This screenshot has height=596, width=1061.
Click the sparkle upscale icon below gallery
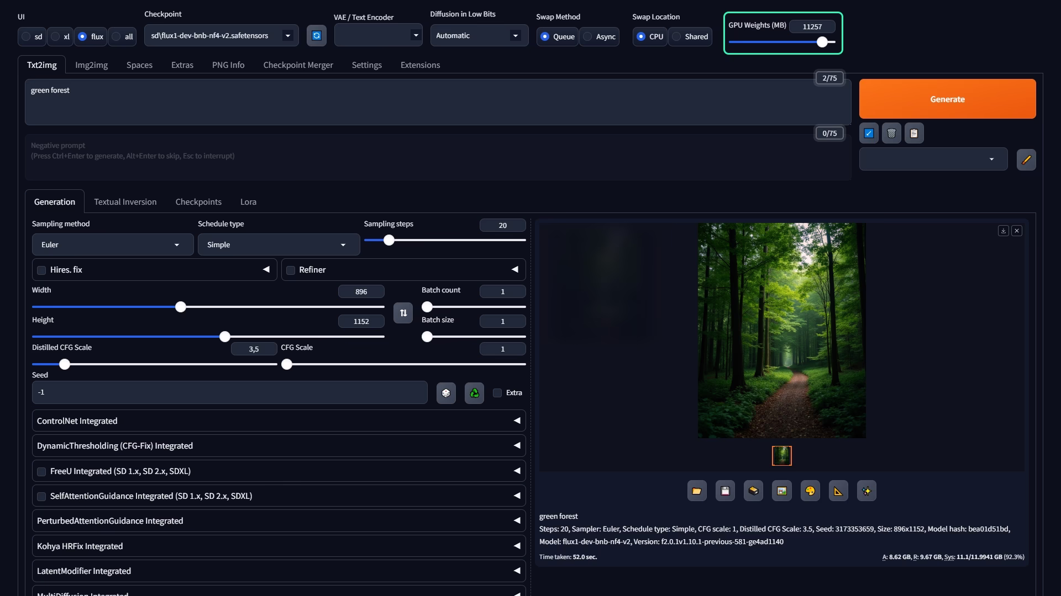(866, 491)
